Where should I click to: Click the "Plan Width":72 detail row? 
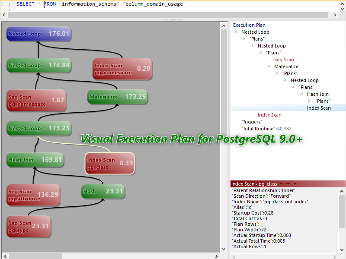pyautogui.click(x=249, y=230)
